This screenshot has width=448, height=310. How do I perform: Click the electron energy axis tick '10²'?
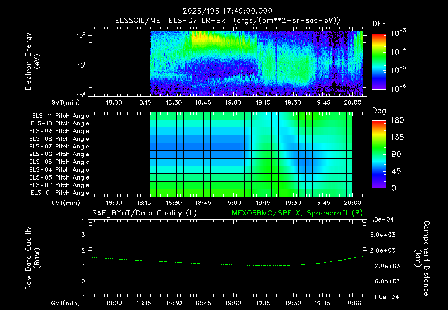click(x=81, y=35)
